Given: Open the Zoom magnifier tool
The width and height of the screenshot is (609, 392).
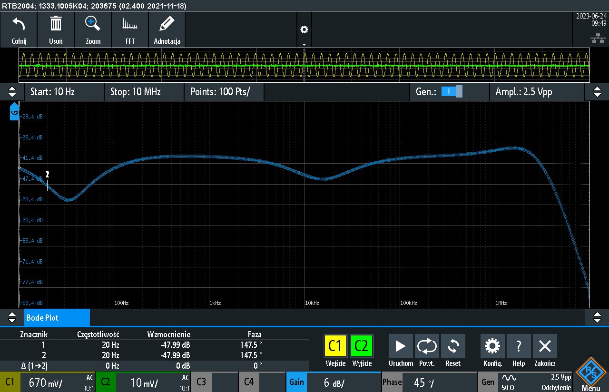Looking at the screenshot, I should 93,24.
